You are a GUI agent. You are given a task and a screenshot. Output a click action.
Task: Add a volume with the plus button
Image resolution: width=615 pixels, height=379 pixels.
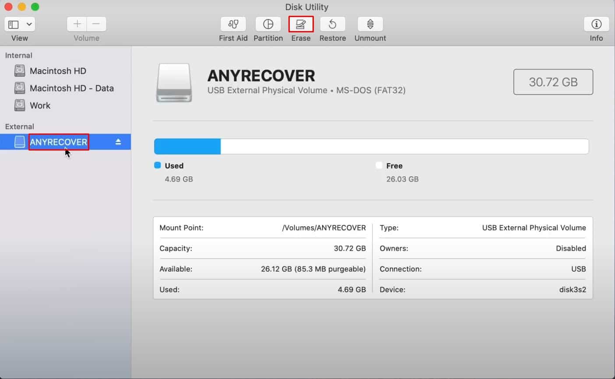pyautogui.click(x=77, y=24)
